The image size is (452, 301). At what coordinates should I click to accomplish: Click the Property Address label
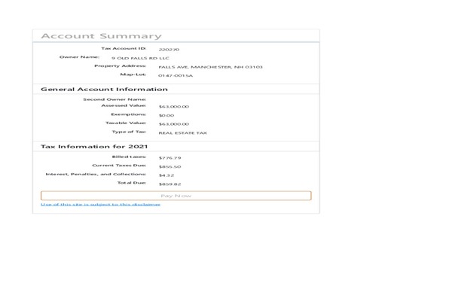(120, 65)
